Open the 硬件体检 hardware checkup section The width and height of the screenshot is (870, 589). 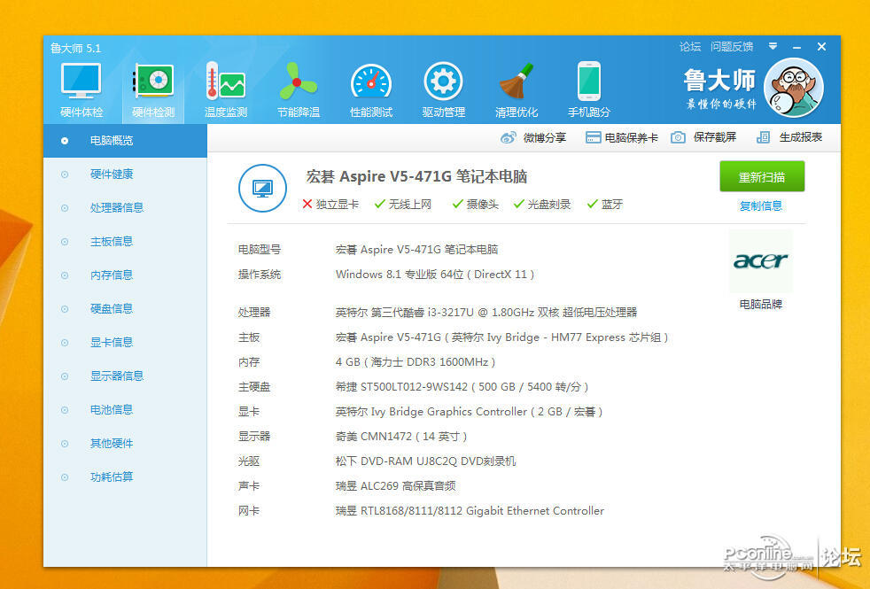[x=82, y=90]
